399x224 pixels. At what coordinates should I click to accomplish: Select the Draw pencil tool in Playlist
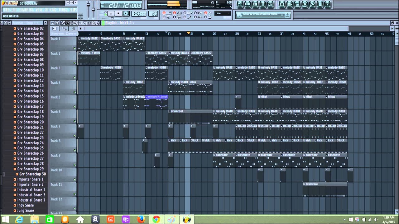tap(63, 23)
